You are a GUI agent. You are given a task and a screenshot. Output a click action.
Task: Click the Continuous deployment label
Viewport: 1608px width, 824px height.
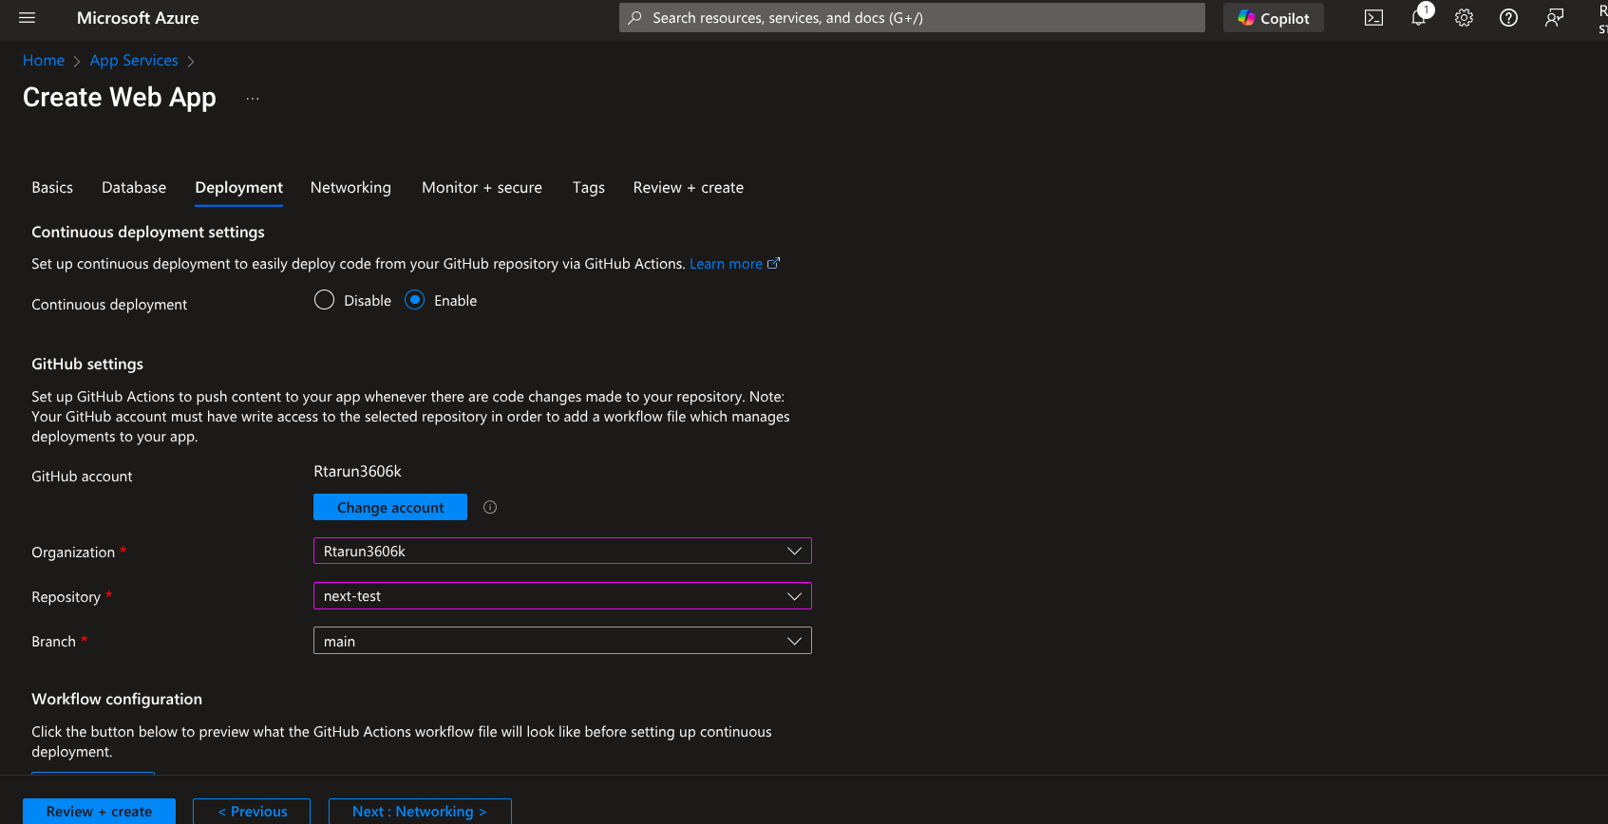(x=109, y=305)
